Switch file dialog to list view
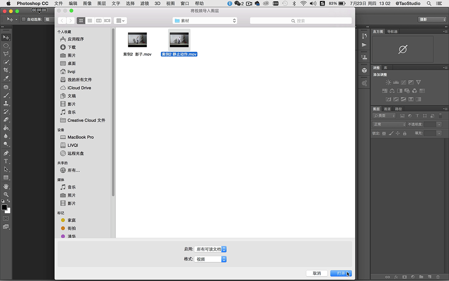The height and width of the screenshot is (281, 449). coord(90,21)
